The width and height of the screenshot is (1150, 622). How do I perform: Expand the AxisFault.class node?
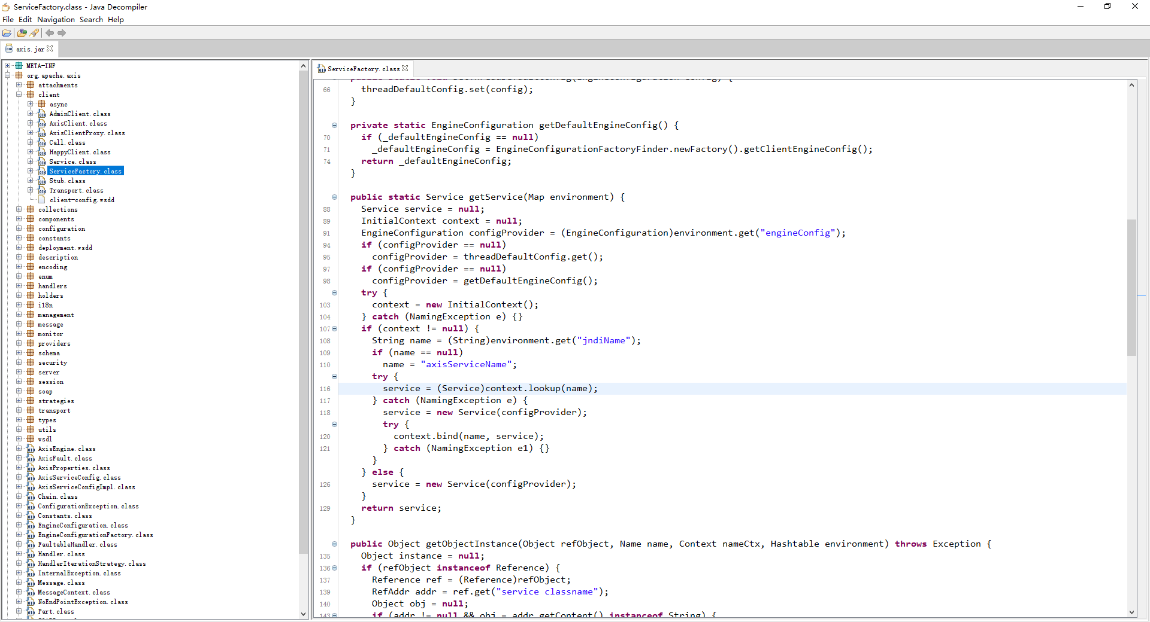19,458
